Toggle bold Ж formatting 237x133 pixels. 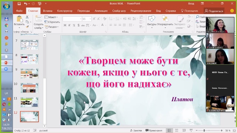pos(65,25)
